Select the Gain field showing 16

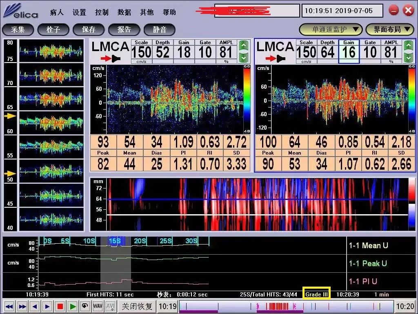pyautogui.click(x=349, y=52)
